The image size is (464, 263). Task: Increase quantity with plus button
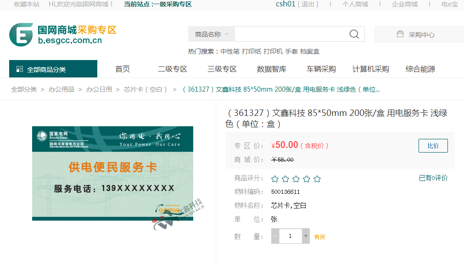click(x=306, y=236)
